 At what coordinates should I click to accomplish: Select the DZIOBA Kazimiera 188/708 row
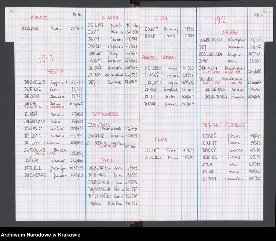pos(231,178)
